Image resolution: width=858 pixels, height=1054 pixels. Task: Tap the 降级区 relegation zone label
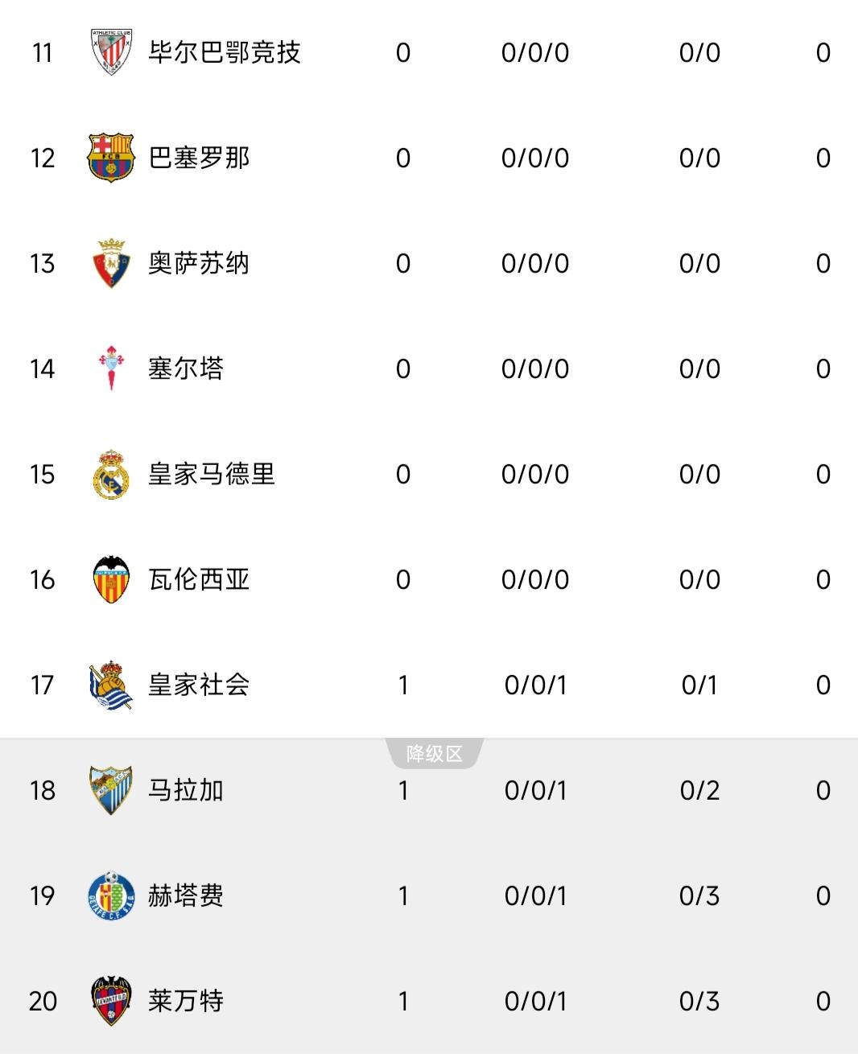(435, 754)
